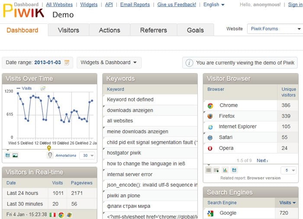Switch Visitor Browser to simple table view
This screenshot has height=219, width=303.
pos(209,170)
